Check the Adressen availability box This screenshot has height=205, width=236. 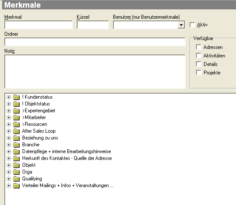199,47
